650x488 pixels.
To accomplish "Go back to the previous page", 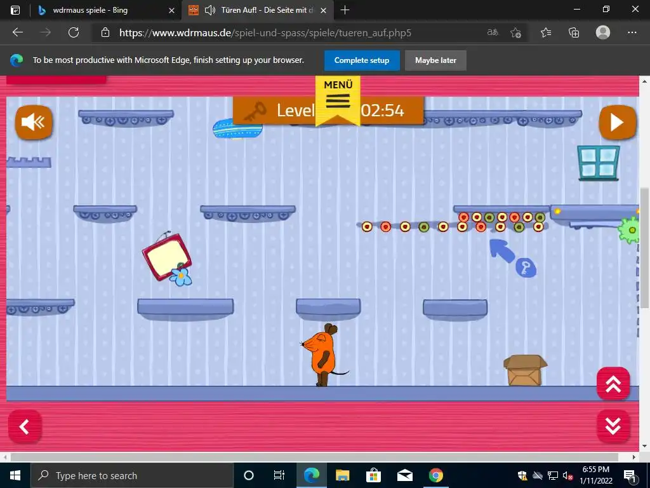I will 17,32.
